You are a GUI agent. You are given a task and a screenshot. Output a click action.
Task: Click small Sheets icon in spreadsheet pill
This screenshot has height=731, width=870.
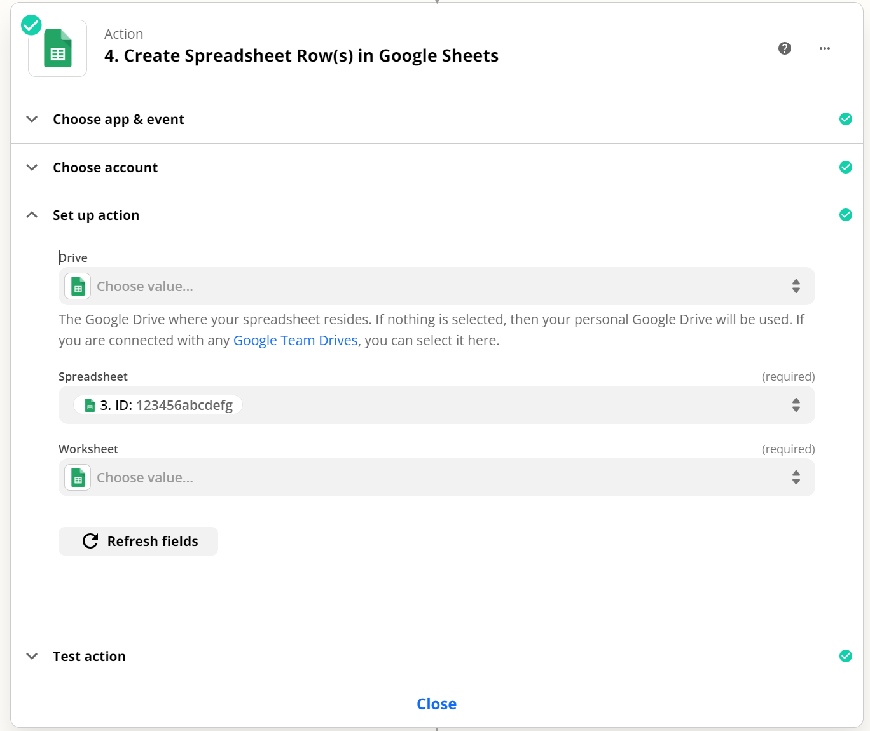(90, 406)
